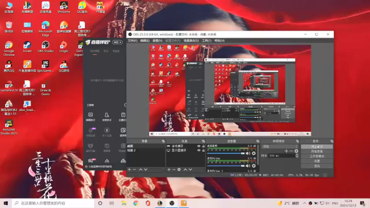The image size is (370, 208).
Task: Hide the 显示器捕获 source with its eye icon
Action: [x=199, y=150]
